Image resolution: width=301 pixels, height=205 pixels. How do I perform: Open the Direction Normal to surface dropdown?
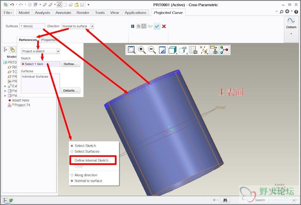tap(92, 26)
